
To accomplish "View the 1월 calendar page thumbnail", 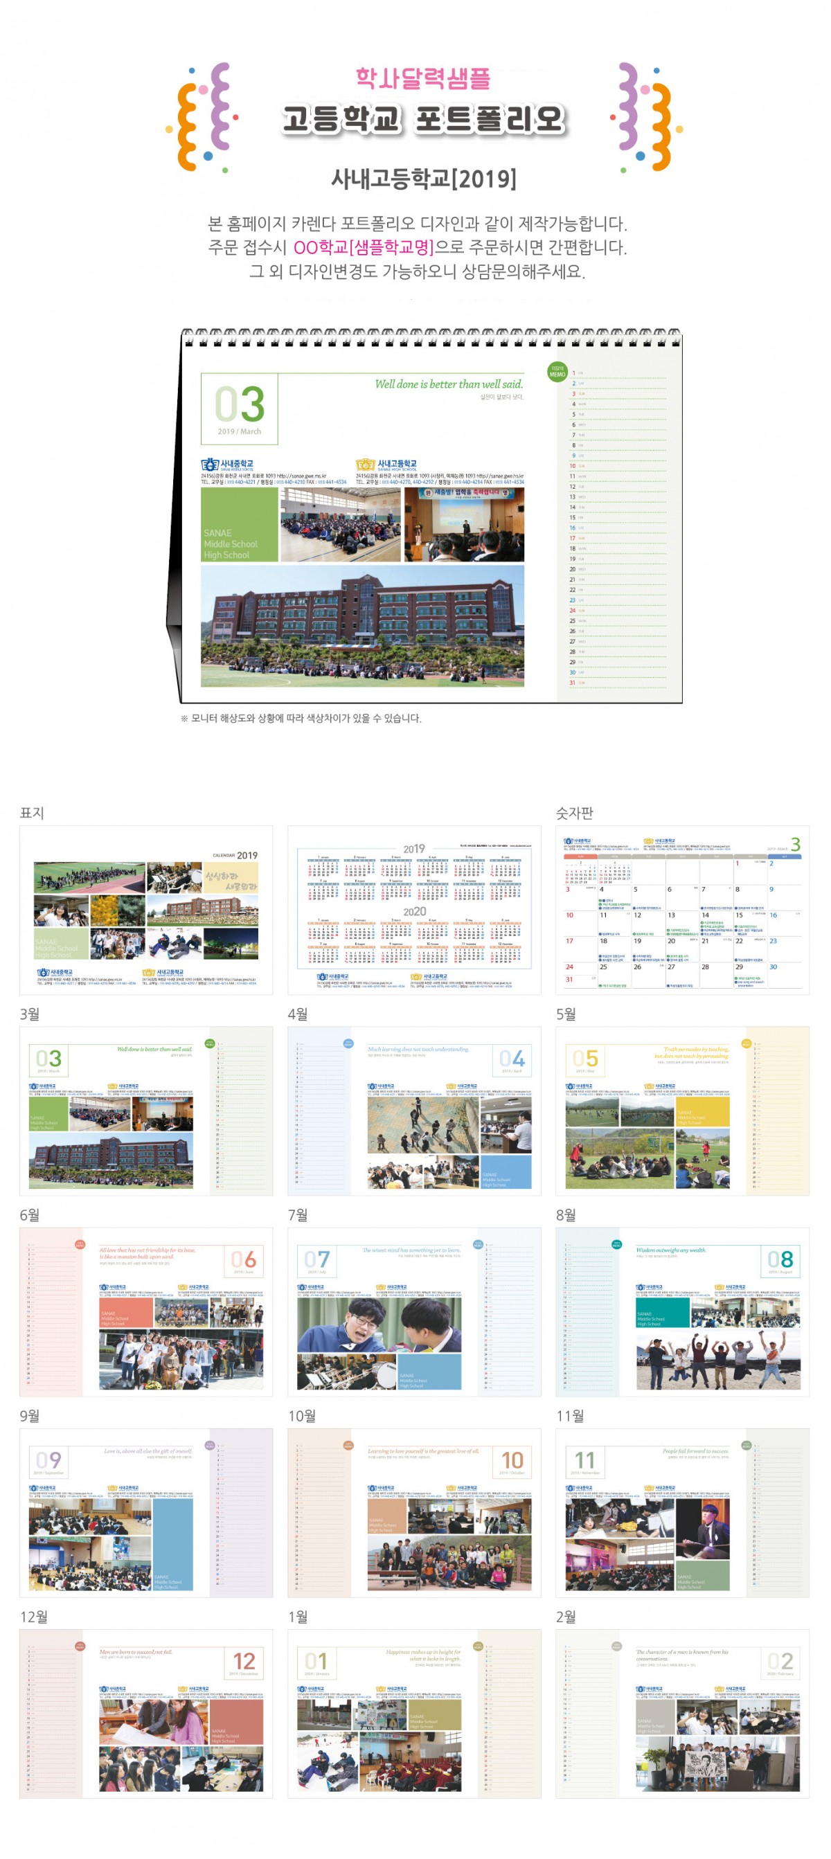I will 414,1713.
